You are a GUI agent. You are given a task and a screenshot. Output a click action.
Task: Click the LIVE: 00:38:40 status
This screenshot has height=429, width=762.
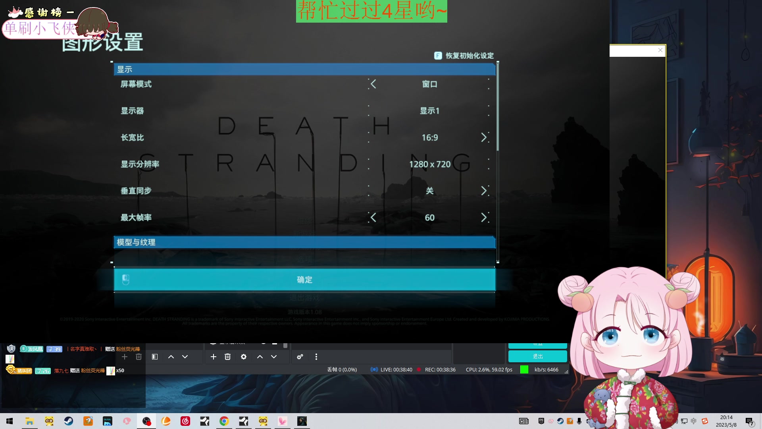point(392,369)
